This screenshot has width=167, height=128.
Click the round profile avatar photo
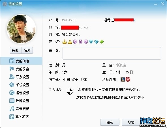pos(21,29)
